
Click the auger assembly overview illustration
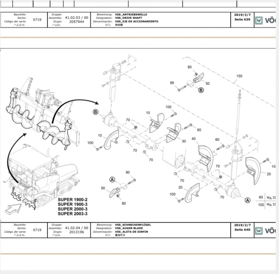point(43,114)
